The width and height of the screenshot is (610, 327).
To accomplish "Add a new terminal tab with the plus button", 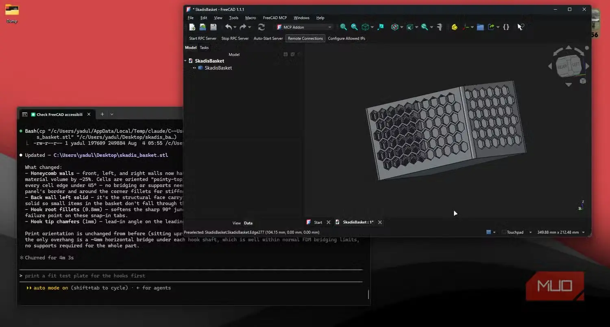I will [x=102, y=114].
